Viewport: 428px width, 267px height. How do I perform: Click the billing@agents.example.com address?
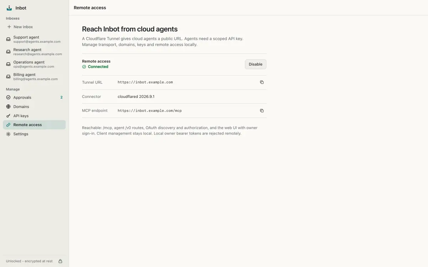pos(36,79)
